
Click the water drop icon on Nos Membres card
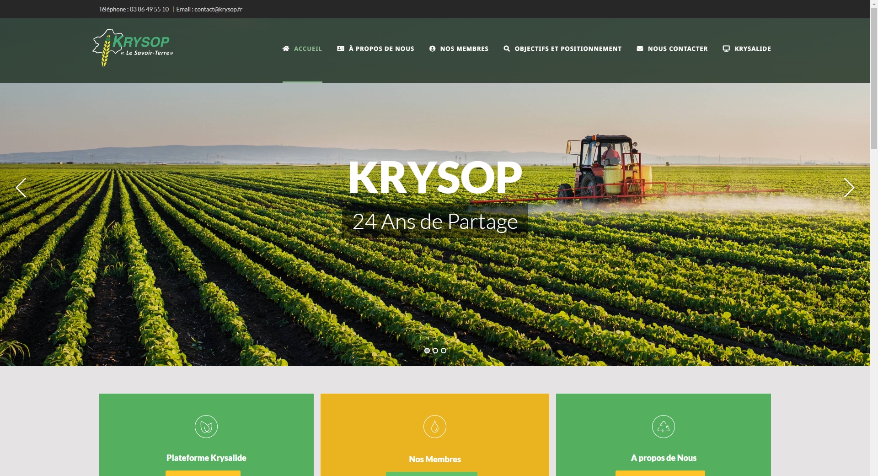435,427
